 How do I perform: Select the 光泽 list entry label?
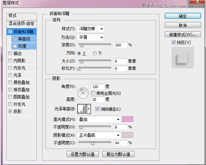tap(17, 75)
